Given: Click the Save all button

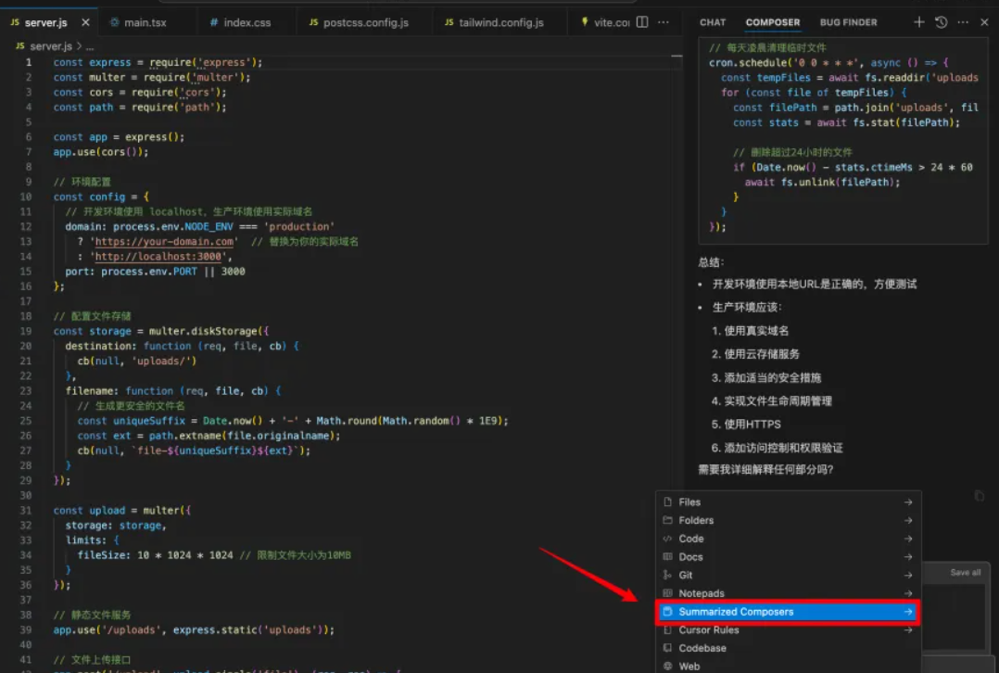Looking at the screenshot, I should tap(966, 572).
